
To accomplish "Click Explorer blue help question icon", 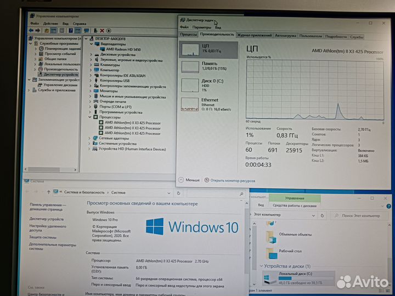I will [x=389, y=207].
